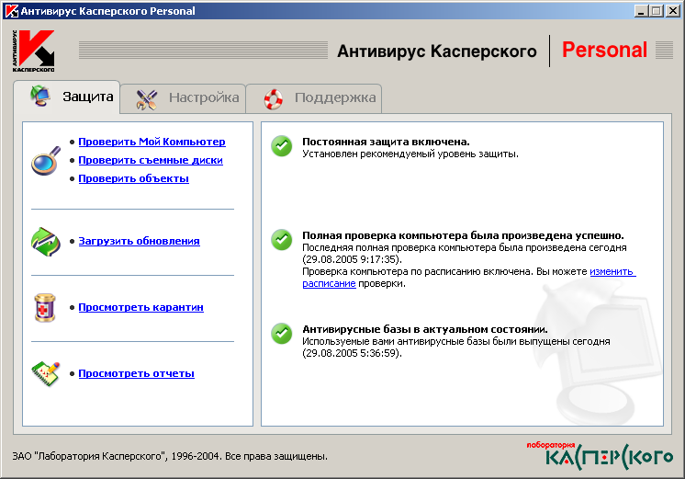Open Проверить Мой Компьютер link
Screen dimensions: 685x479
(152, 142)
